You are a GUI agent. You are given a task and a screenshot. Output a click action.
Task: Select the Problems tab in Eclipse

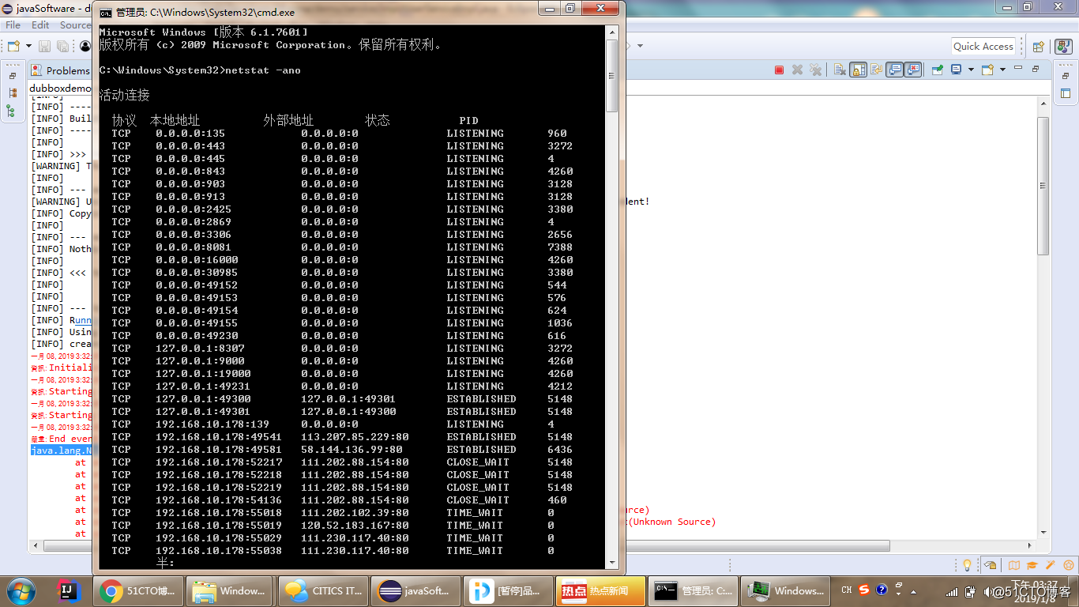[60, 70]
